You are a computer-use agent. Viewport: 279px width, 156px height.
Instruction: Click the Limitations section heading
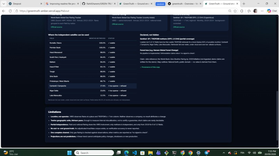tap(54, 112)
